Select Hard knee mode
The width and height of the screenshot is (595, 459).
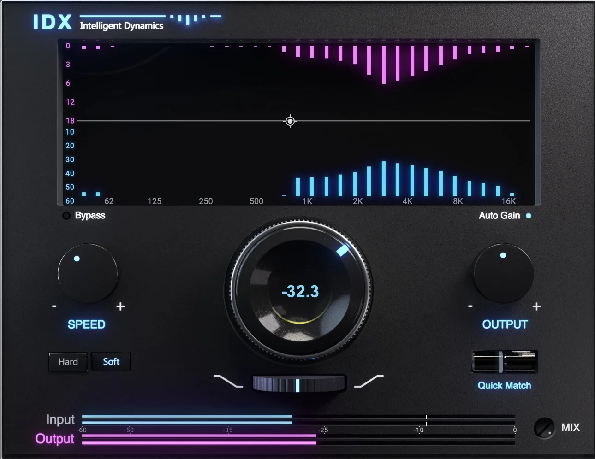(x=68, y=362)
